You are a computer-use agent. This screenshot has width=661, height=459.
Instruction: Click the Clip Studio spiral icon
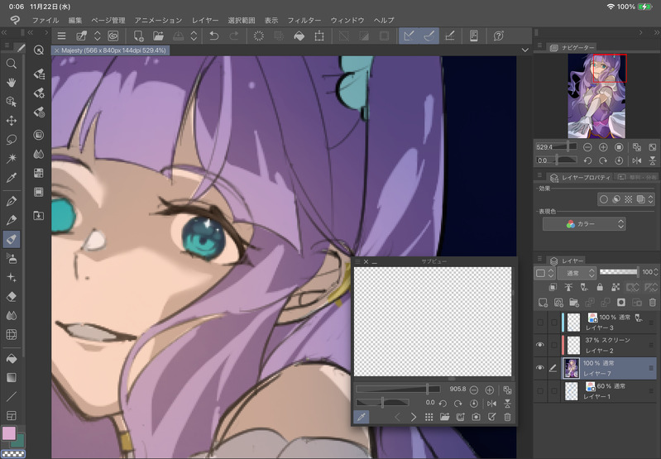[x=113, y=36]
